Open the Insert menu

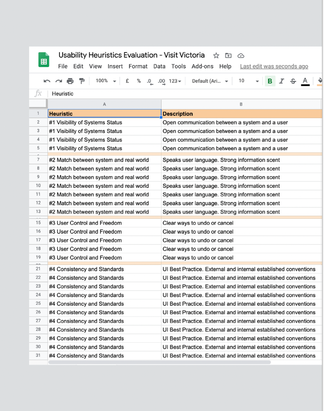pyautogui.click(x=115, y=66)
